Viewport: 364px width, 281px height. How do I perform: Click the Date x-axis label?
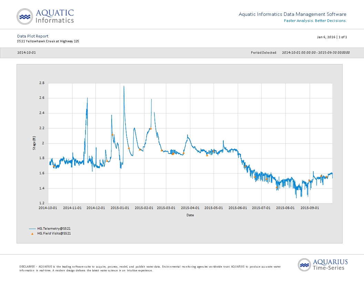pyautogui.click(x=190, y=215)
